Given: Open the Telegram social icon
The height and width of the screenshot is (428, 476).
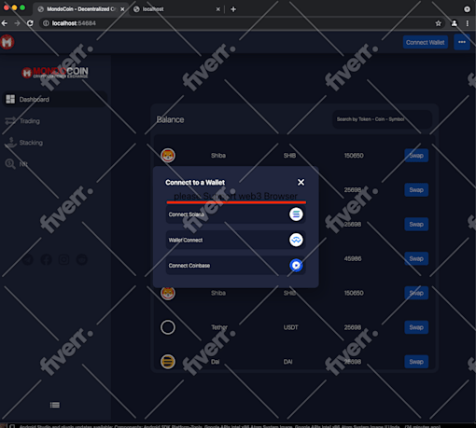Looking at the screenshot, I should [28, 259].
